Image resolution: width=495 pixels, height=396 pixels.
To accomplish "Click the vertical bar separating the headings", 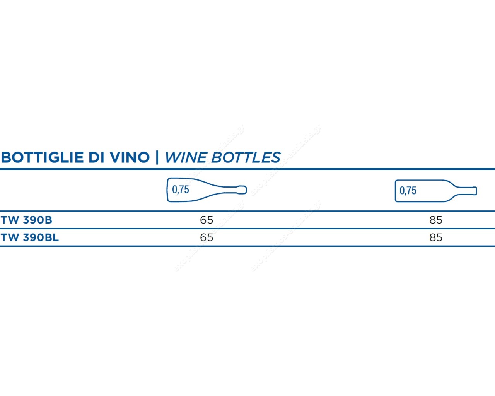I will point(157,157).
